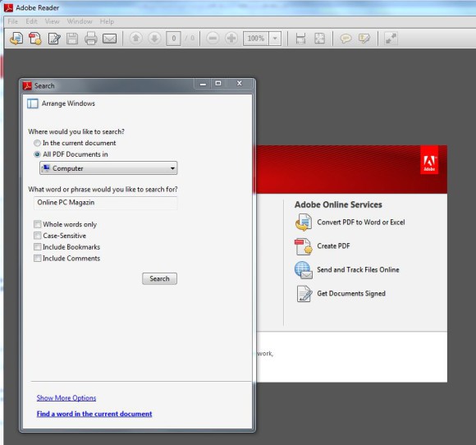The width and height of the screenshot is (476, 445).
Task: Open the File menu
Action: pos(13,21)
